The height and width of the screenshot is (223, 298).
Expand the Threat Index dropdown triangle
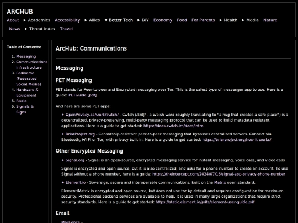pos(26,29)
